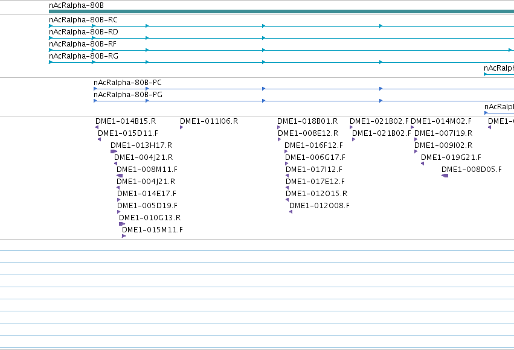
Task: Click the purple feature block of DME1-013H17.R
Action: coord(114,151)
